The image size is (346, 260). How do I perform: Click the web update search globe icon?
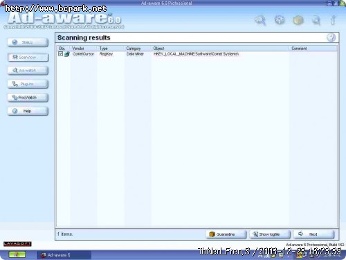tap(316, 20)
